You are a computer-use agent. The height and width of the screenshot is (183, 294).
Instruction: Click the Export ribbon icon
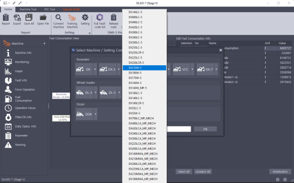pyautogui.click(x=17, y=20)
